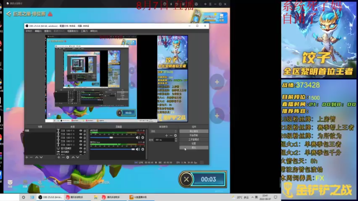Move scene down with the down arrow
Screen dimensions: 358x201
coord(41,157)
